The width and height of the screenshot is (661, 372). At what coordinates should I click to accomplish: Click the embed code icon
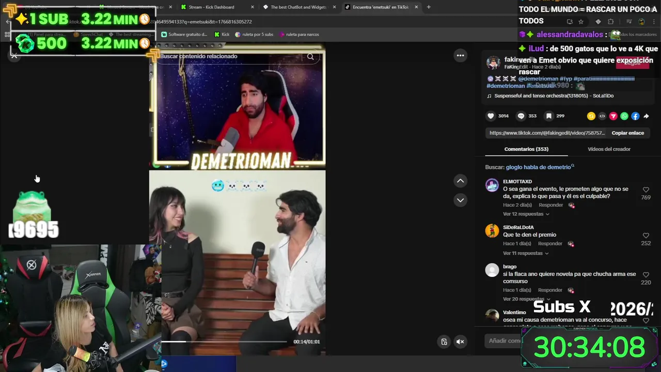point(602,116)
